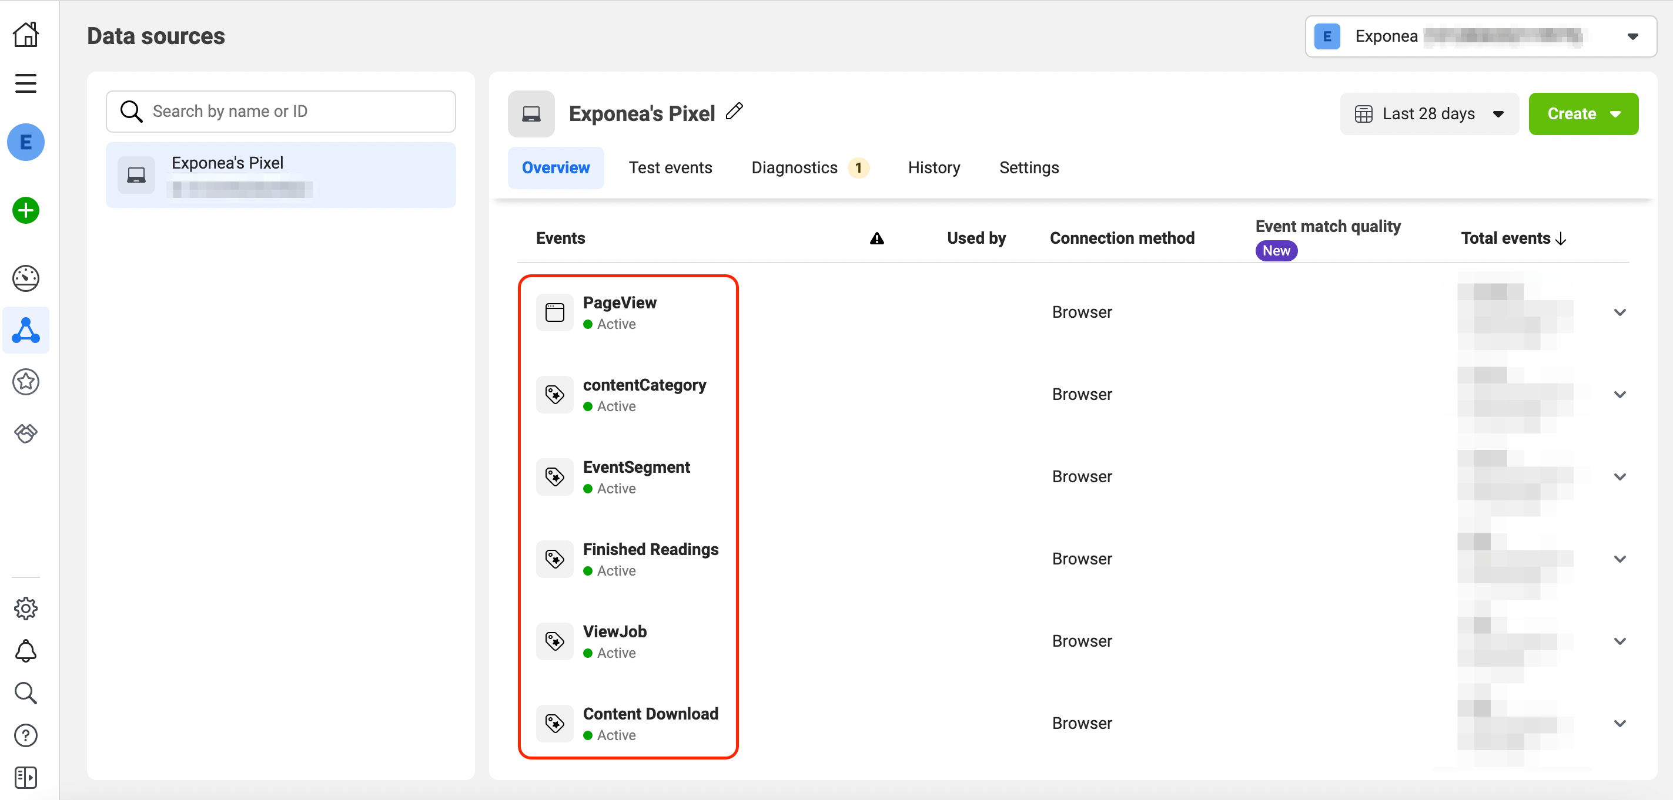Click the handshake Partner integrations icon
Screen dimensions: 1673x800
[x=25, y=433]
